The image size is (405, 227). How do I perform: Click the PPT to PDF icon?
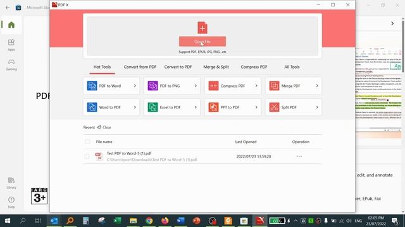(x=213, y=107)
